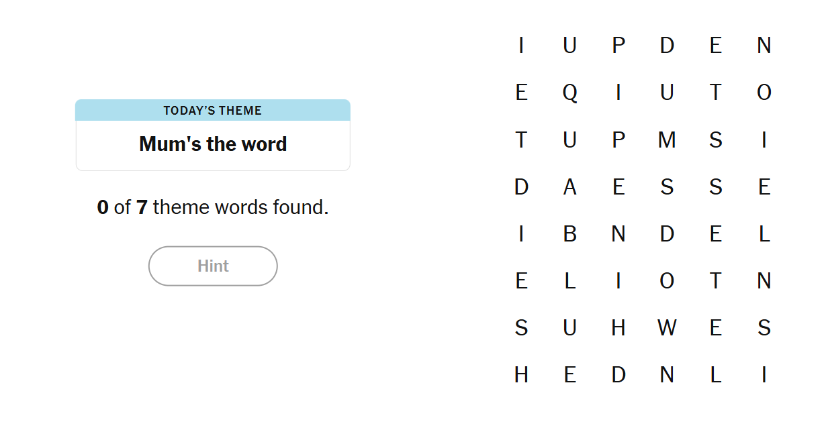Select the letter L between E and I

click(x=569, y=280)
